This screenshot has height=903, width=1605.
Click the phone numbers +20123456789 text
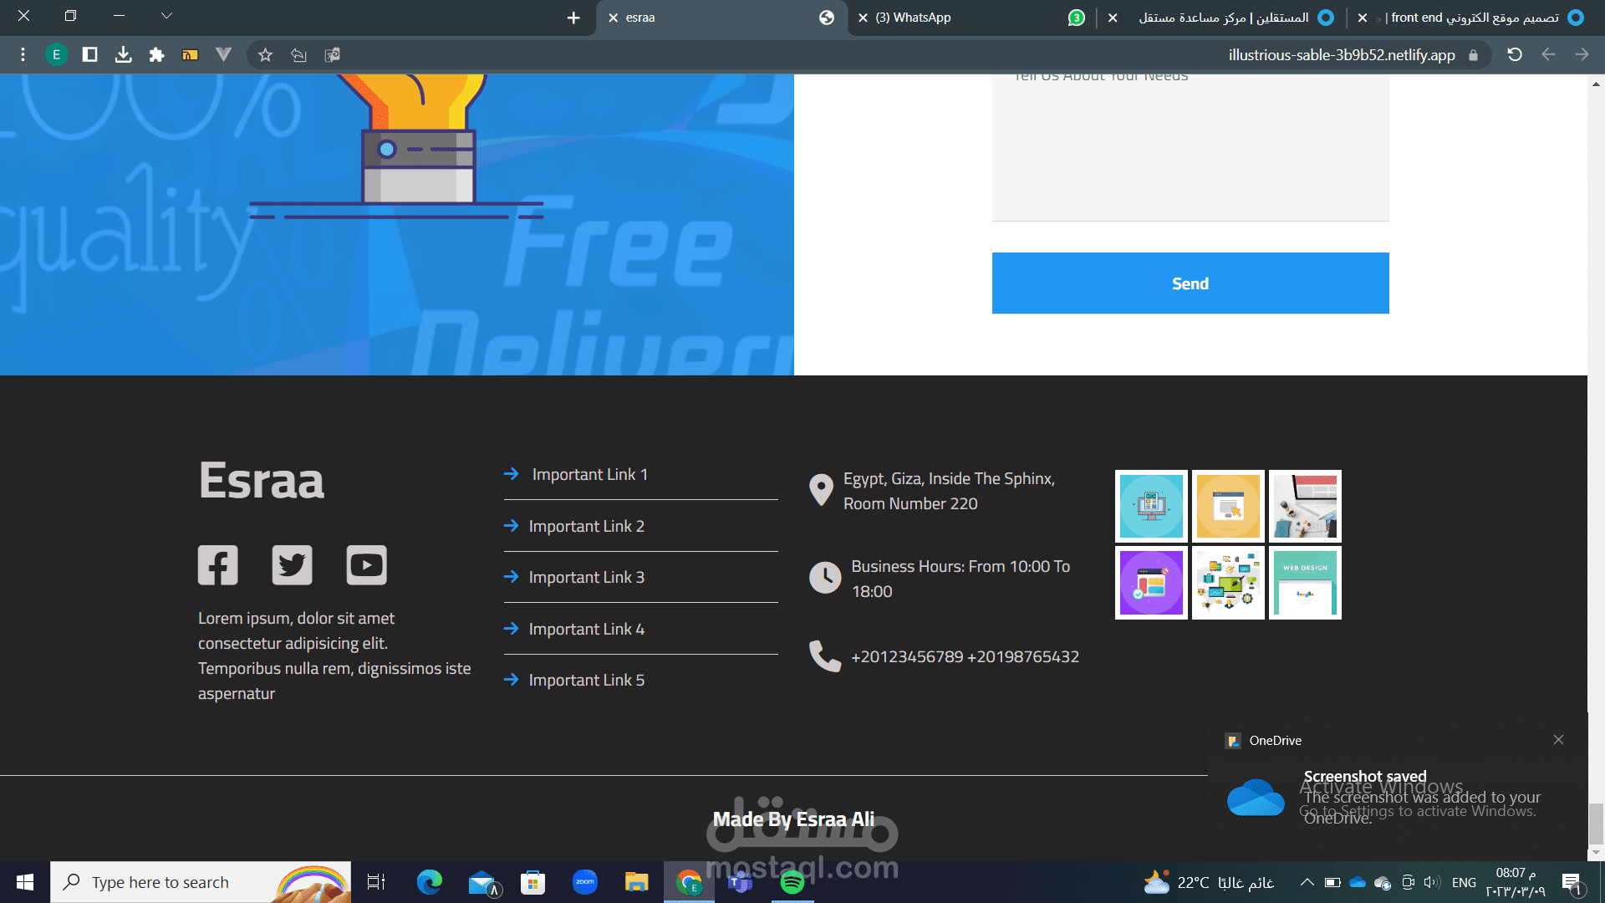click(x=965, y=656)
